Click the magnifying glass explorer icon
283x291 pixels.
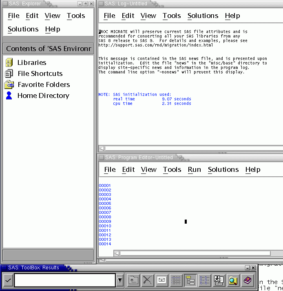coord(233,280)
